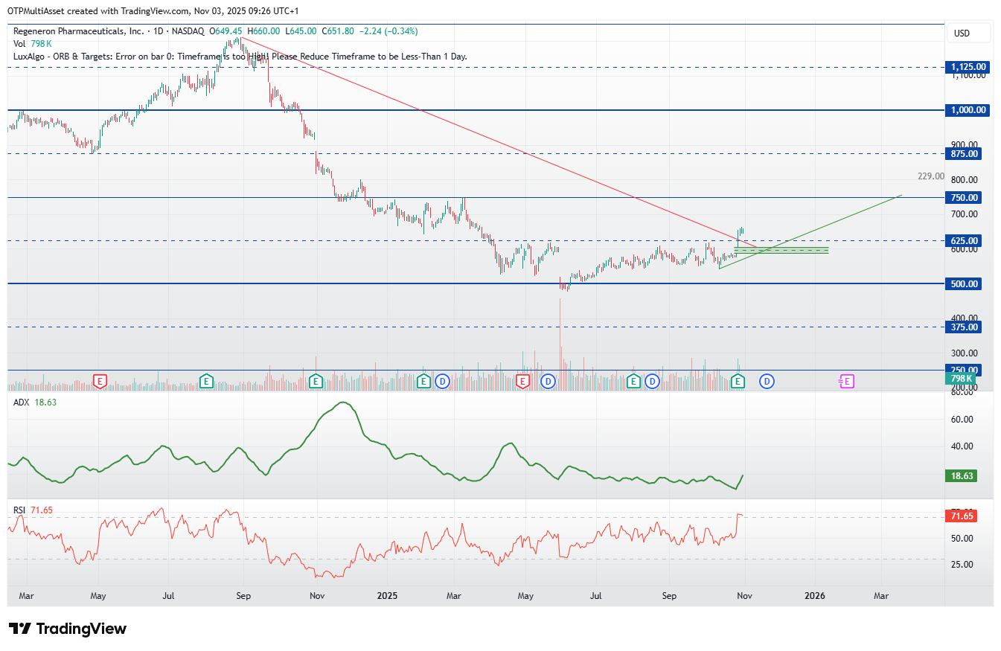This screenshot has height=651, width=1001.
Task: Click the future dividend marker after November 2025
Action: click(x=767, y=382)
